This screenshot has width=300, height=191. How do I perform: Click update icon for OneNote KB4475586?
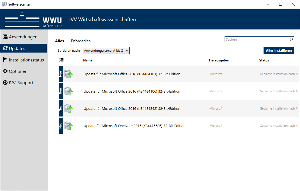click(x=68, y=126)
